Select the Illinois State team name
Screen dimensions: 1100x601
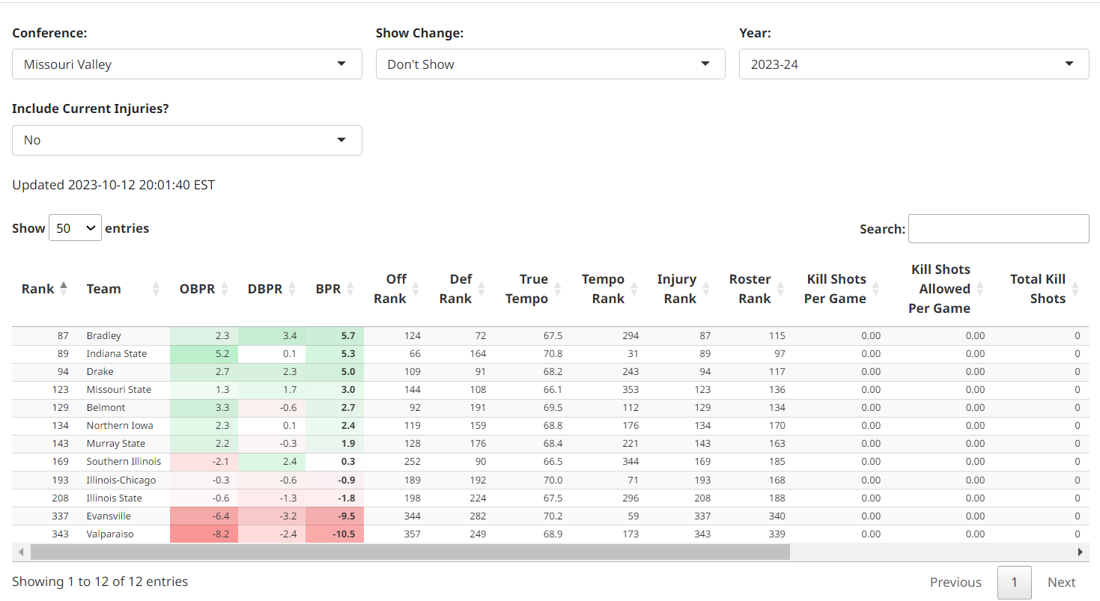[x=114, y=498]
